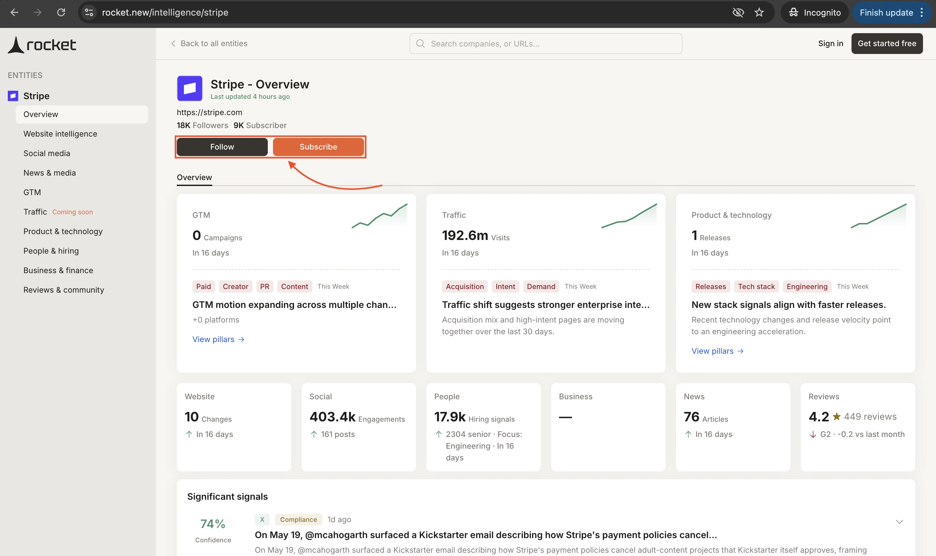Click Get started free button
The height and width of the screenshot is (556, 936).
[x=887, y=44]
